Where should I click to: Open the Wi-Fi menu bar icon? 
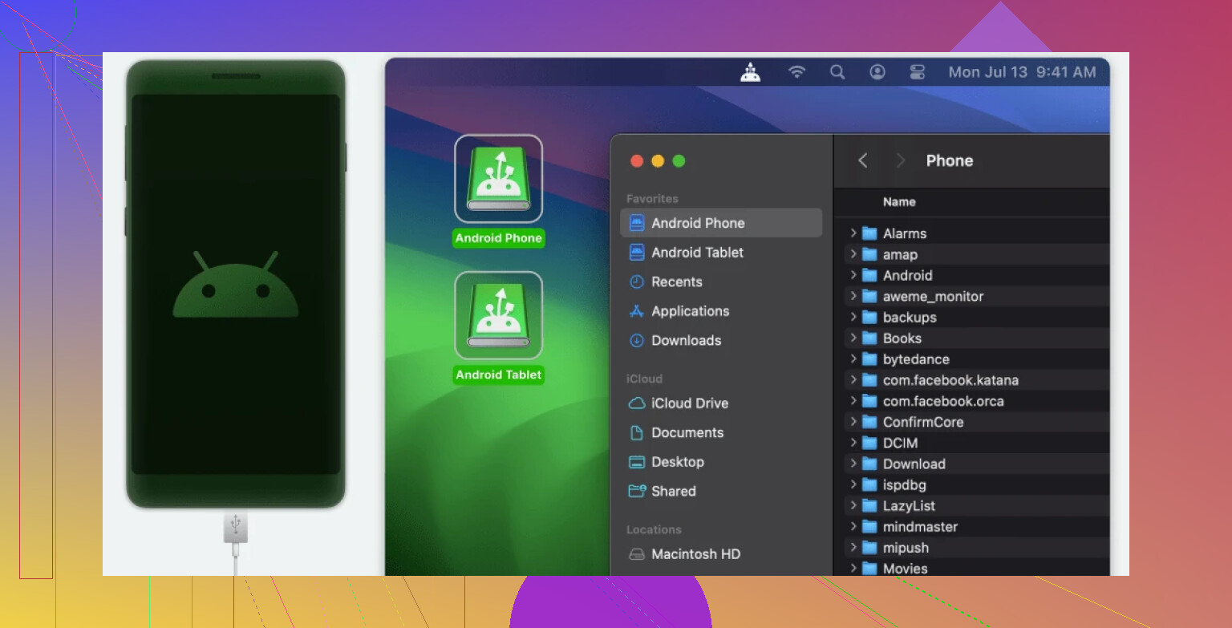(796, 72)
